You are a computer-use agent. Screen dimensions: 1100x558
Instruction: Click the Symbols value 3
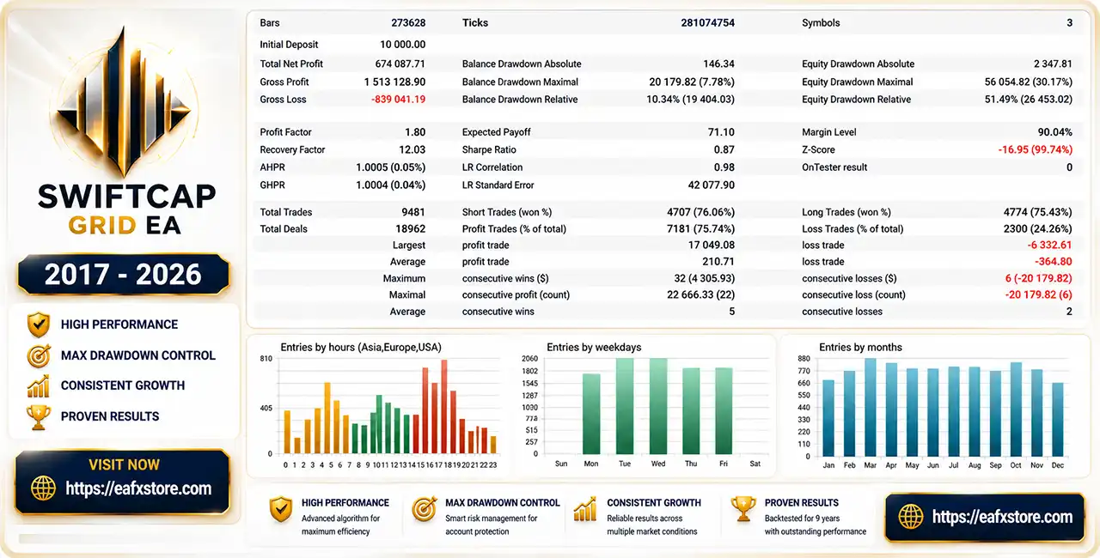click(x=1070, y=23)
